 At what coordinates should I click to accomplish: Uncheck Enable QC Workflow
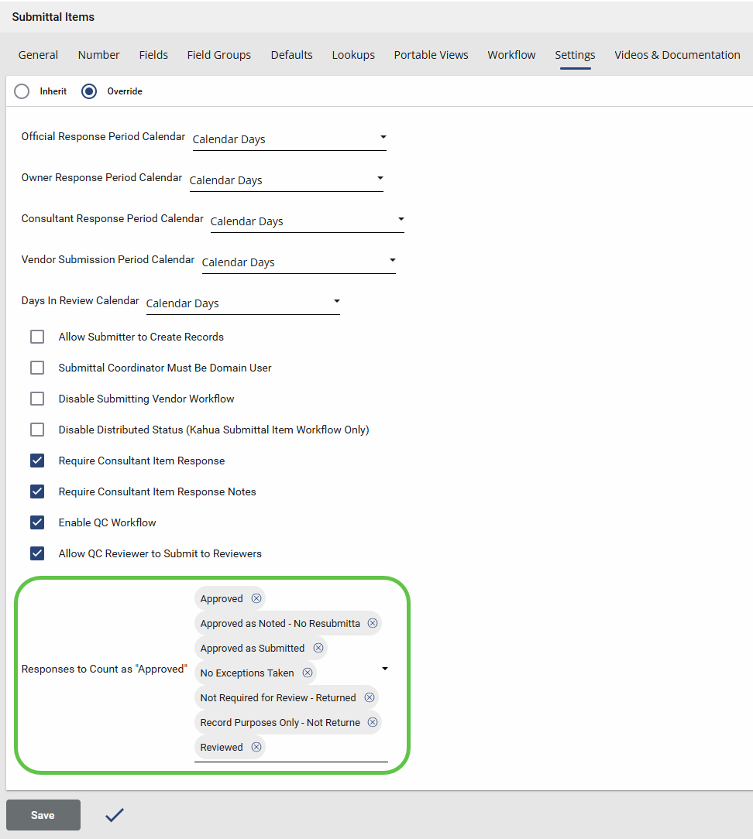tap(37, 522)
